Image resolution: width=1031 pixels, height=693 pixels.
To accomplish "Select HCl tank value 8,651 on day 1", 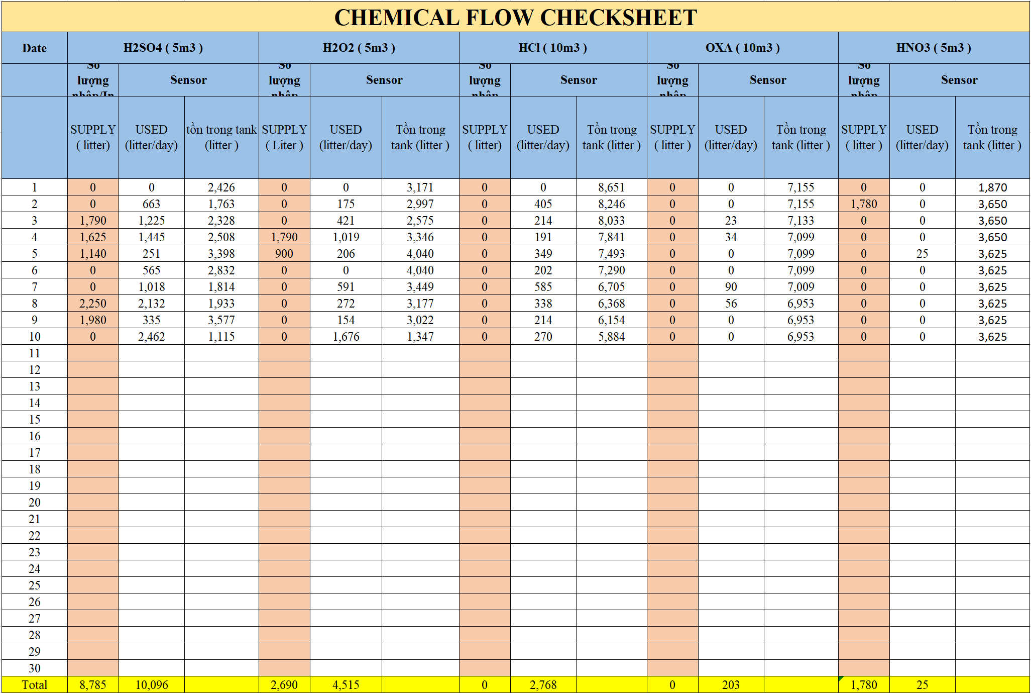I will point(611,187).
